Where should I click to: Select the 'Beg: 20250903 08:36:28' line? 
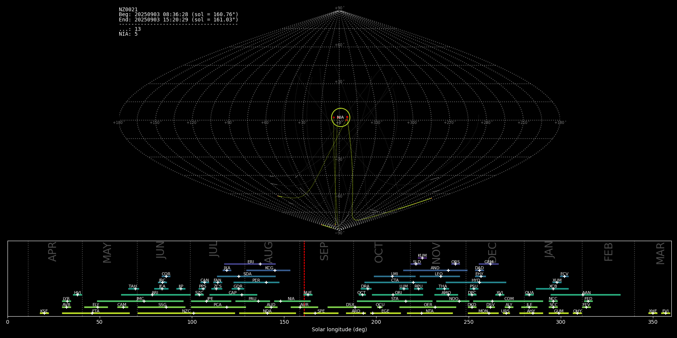[179, 15]
